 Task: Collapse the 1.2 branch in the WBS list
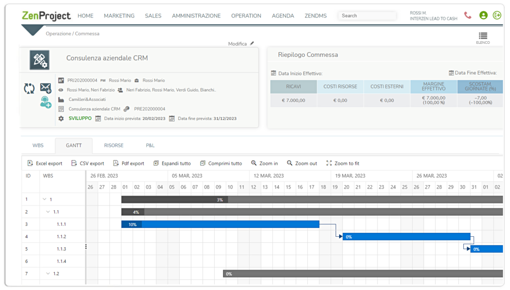pyautogui.click(x=47, y=273)
